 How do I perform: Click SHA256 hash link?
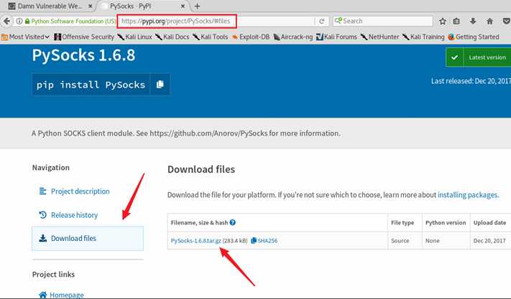[x=267, y=241]
